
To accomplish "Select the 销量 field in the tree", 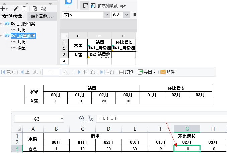I will tap(21, 48).
